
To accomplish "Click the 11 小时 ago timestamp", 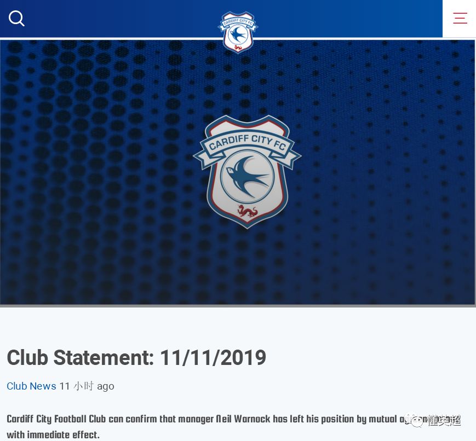I will (87, 386).
